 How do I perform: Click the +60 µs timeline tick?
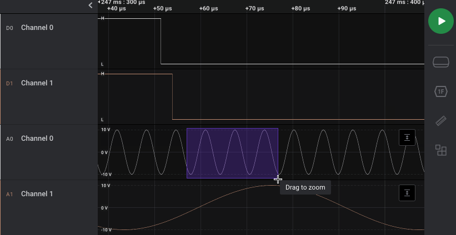pyautogui.click(x=208, y=9)
